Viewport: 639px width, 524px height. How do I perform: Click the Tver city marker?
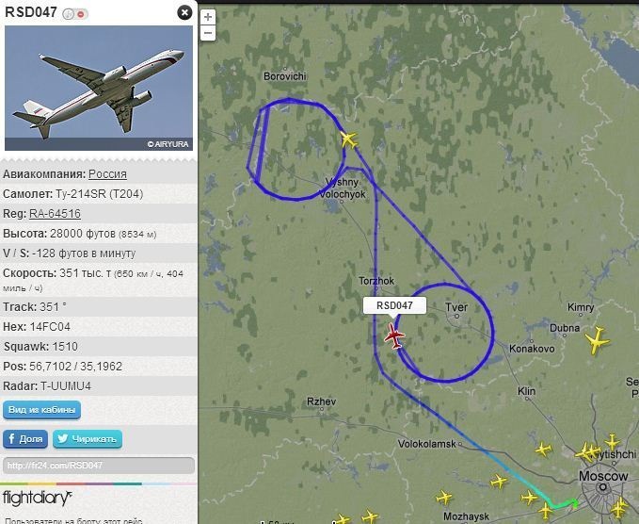(x=456, y=316)
